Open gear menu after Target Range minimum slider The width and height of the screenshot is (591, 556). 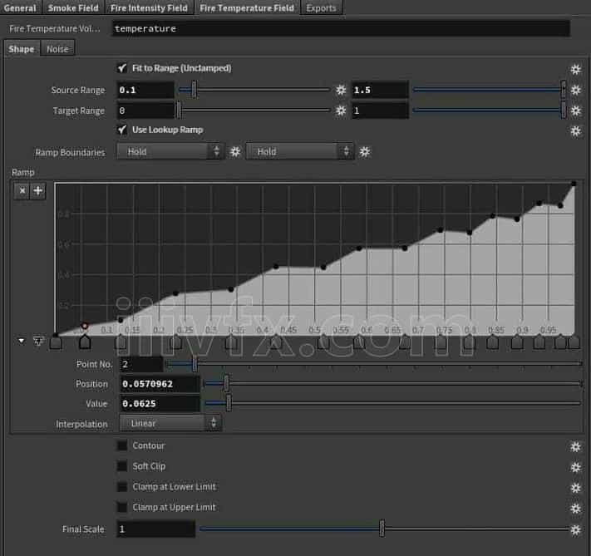coord(340,111)
